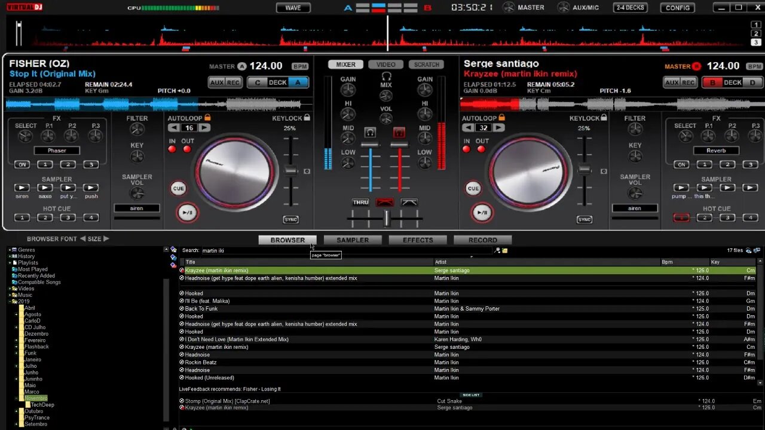Expand the Playlists tree node
The width and height of the screenshot is (765, 430).
point(10,263)
